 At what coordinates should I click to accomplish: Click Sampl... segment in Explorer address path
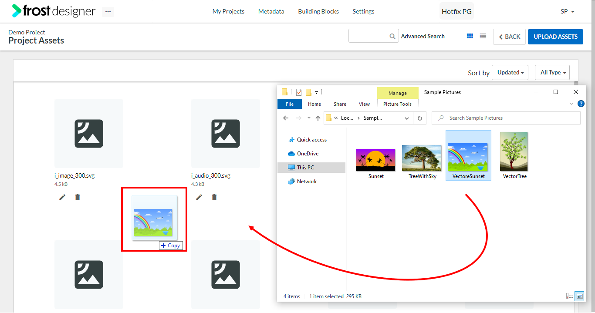coord(373,118)
